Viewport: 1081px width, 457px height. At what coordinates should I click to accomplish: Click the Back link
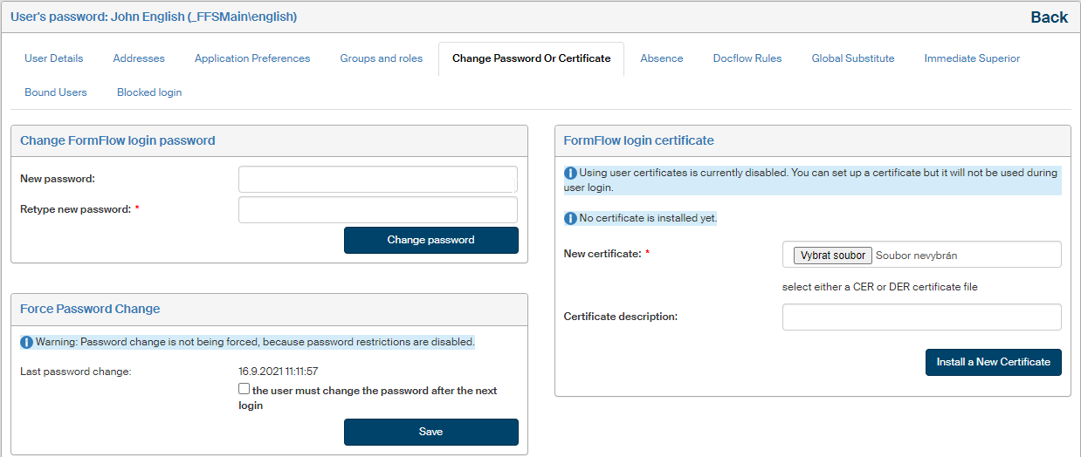[1049, 17]
